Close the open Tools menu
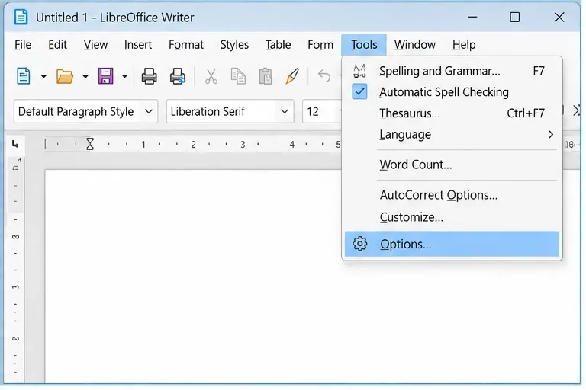The height and width of the screenshot is (390, 586). pyautogui.click(x=364, y=45)
